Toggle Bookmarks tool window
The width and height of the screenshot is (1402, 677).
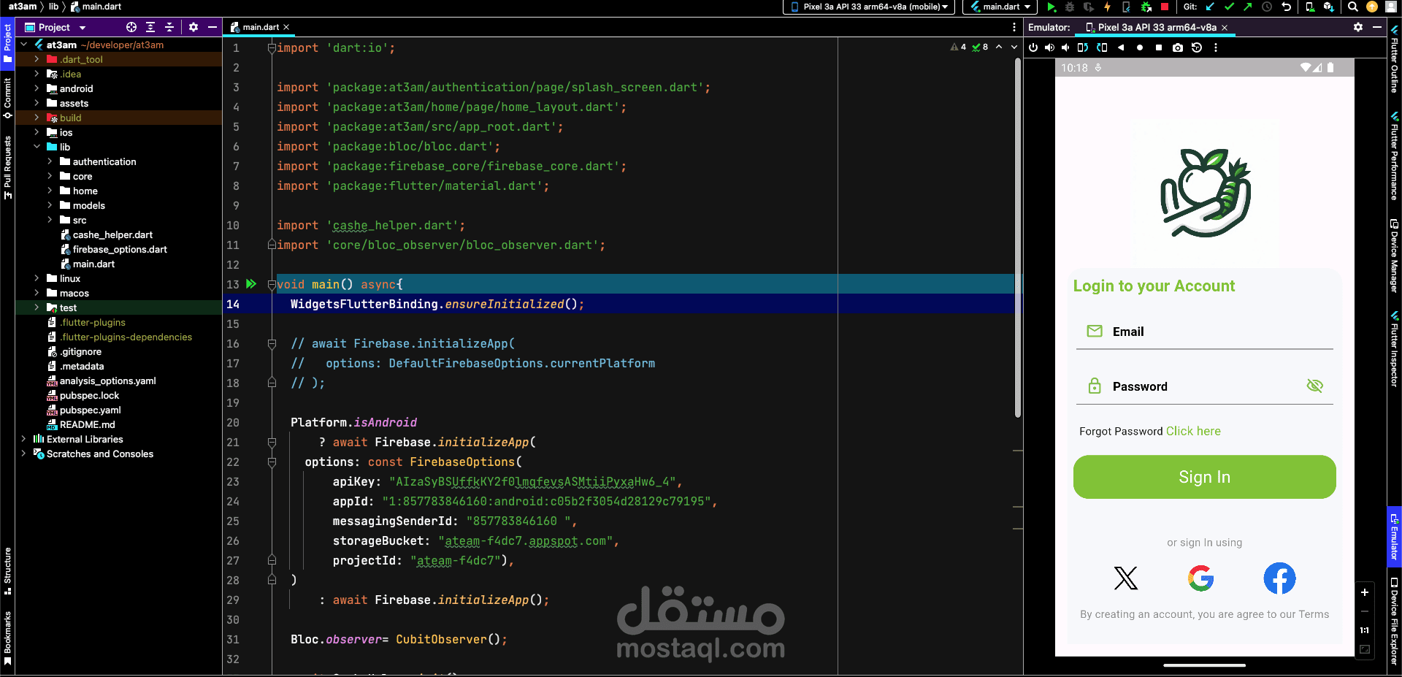pyautogui.click(x=7, y=638)
